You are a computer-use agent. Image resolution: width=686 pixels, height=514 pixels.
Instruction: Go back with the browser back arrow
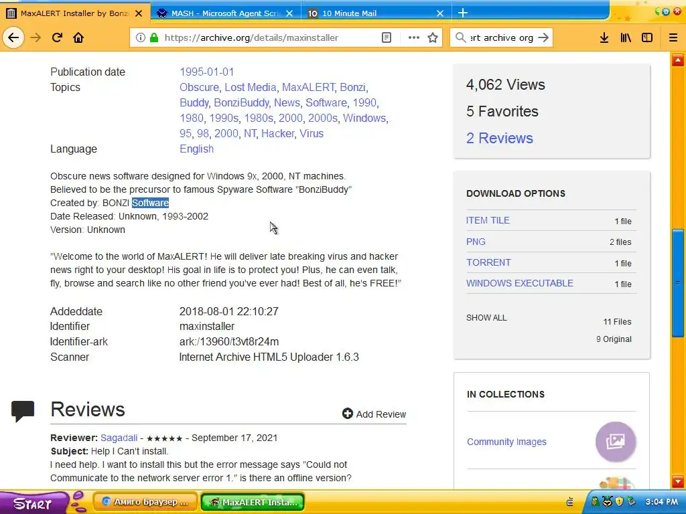tap(13, 37)
